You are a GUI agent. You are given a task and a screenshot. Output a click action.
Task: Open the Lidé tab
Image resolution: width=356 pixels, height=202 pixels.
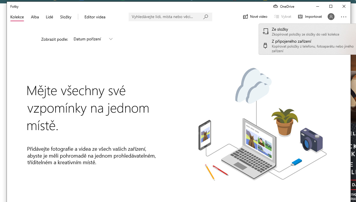[x=50, y=17]
